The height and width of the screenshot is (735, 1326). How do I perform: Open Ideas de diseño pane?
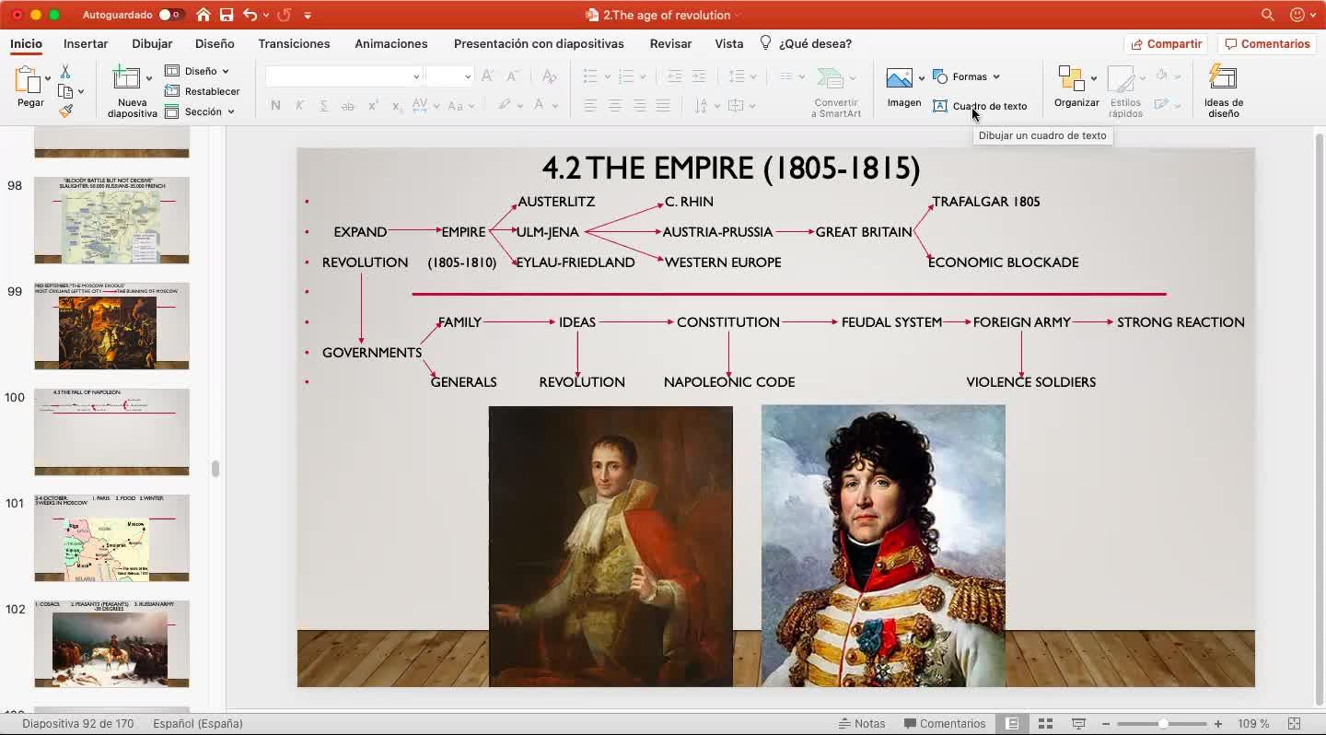(1224, 91)
